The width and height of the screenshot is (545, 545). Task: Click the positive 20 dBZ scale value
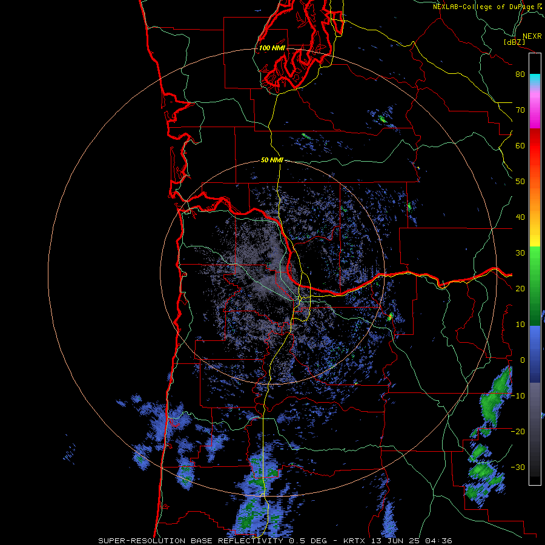[x=520, y=288]
